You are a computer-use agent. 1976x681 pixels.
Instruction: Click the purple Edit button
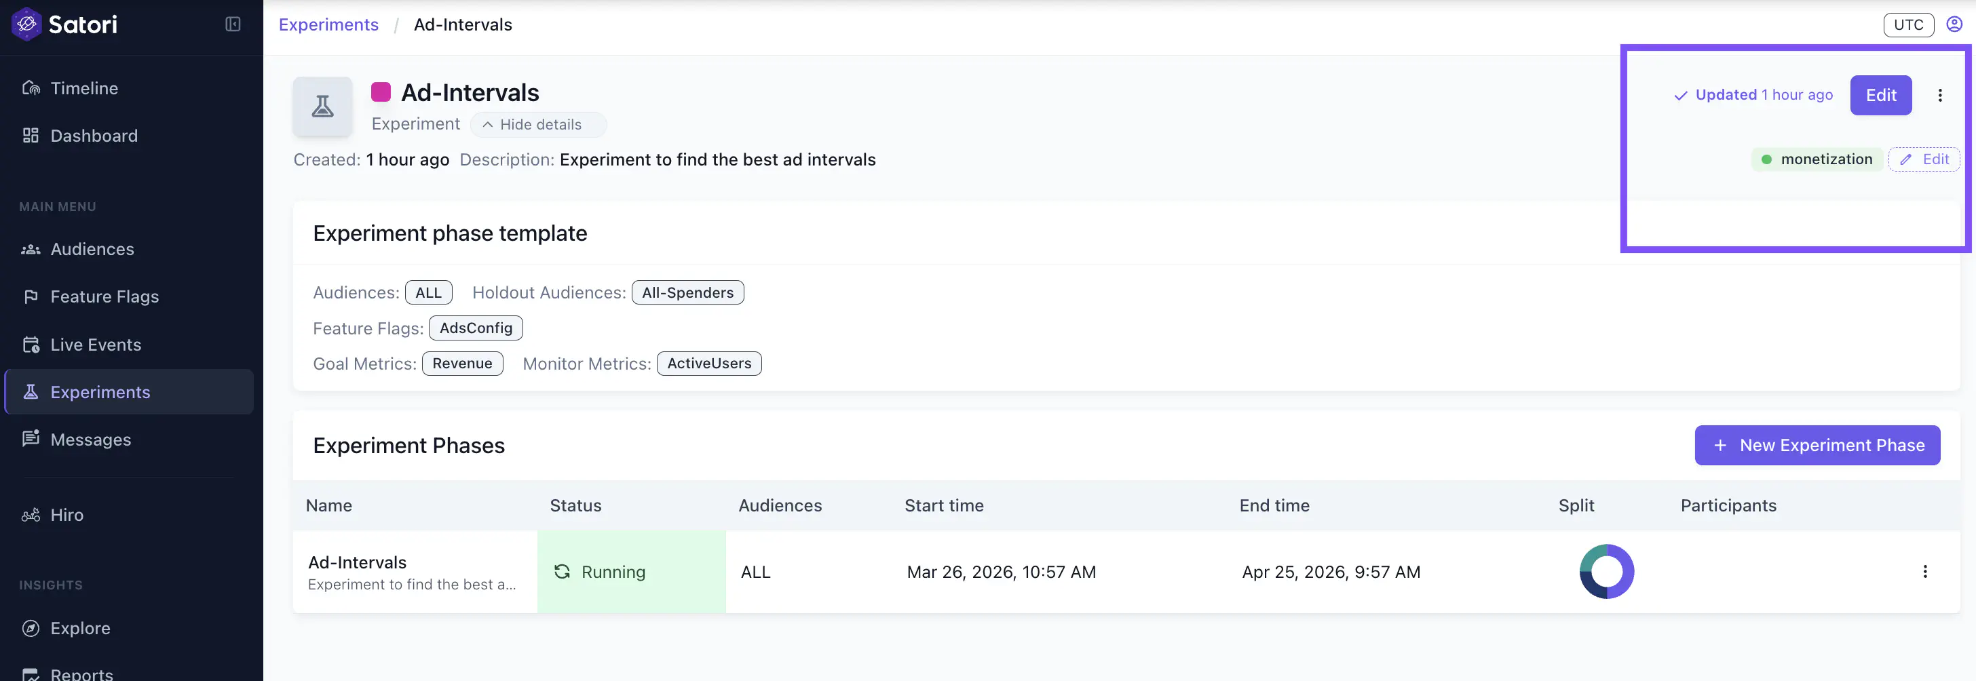point(1880,95)
